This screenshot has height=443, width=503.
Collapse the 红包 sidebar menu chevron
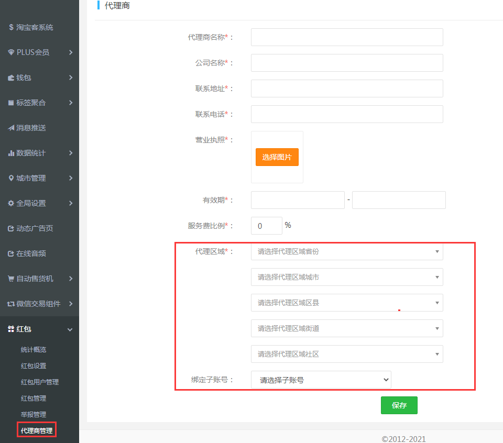(x=70, y=329)
